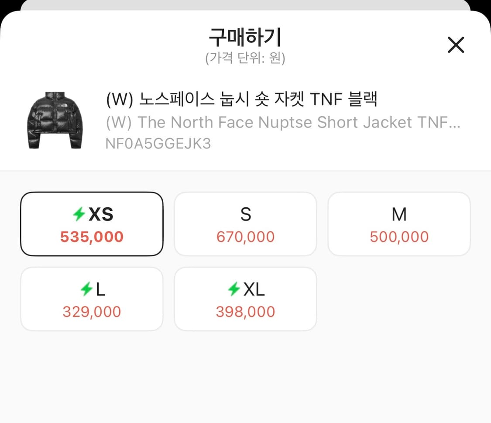Image resolution: width=491 pixels, height=423 pixels.
Task: Click the lightning bolt icon beside XL
Action: (235, 289)
